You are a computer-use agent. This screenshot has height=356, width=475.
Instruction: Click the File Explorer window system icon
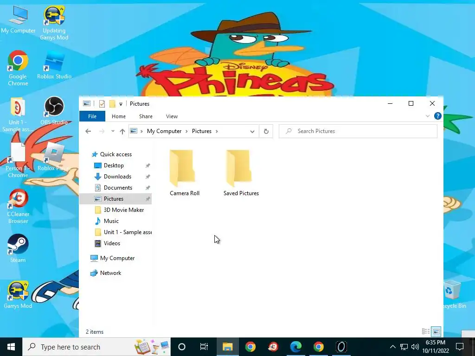pos(87,104)
